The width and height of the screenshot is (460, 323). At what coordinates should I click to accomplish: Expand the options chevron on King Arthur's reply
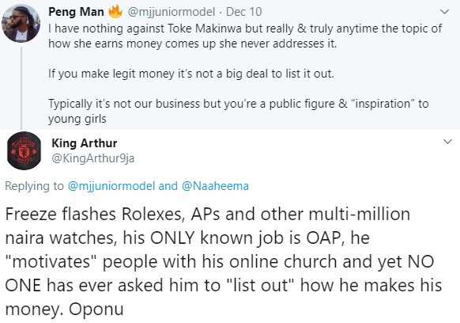[x=447, y=142]
